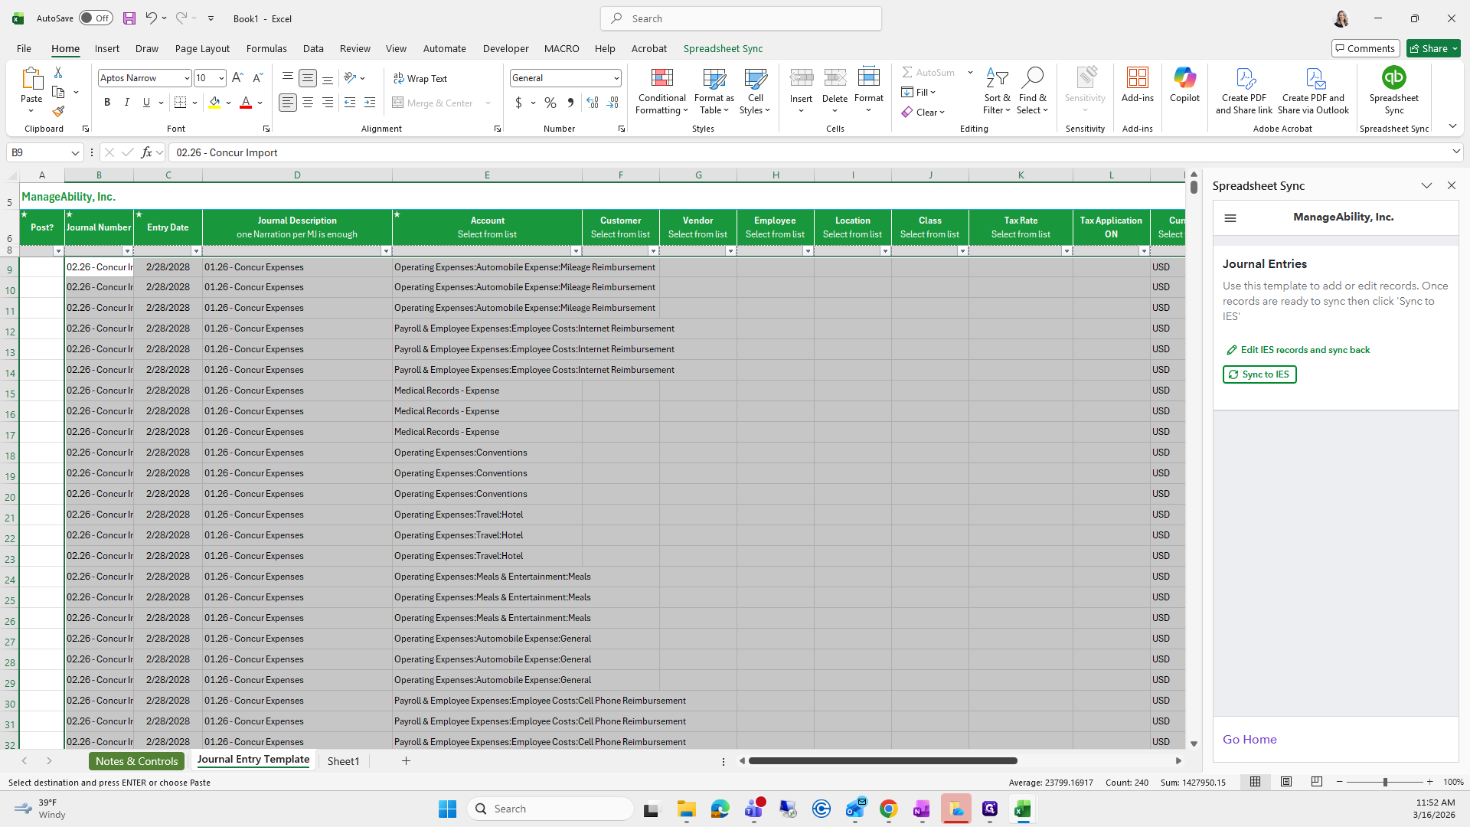Switch to Notes & Controls sheet tab

coord(136,761)
